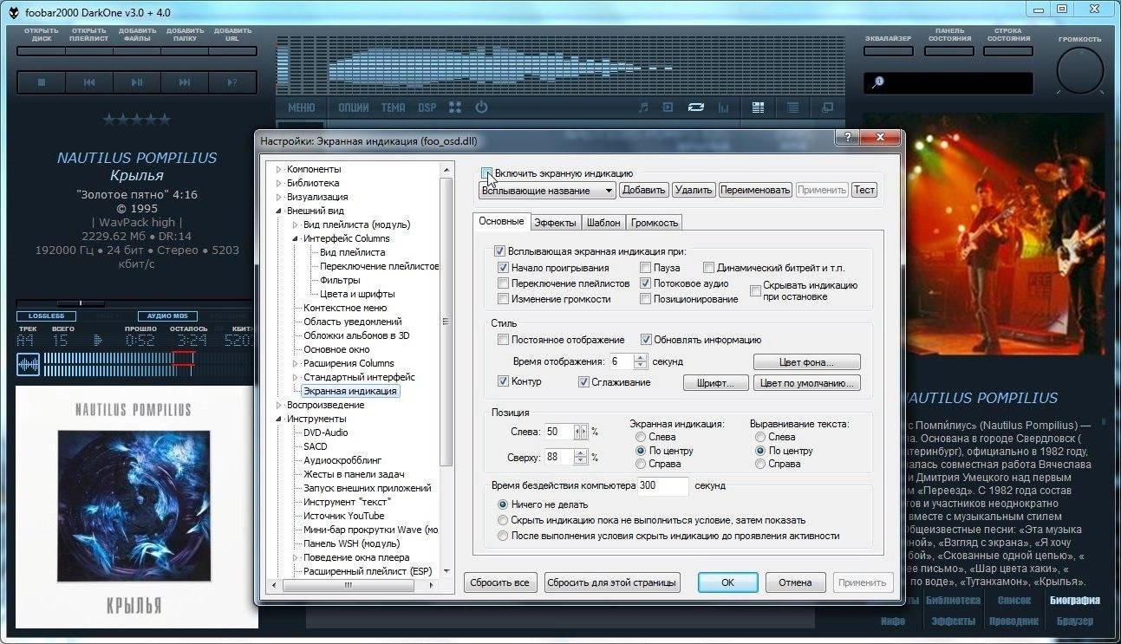Uncheck Начало проигрывания
The width and height of the screenshot is (1121, 644).
point(504,268)
